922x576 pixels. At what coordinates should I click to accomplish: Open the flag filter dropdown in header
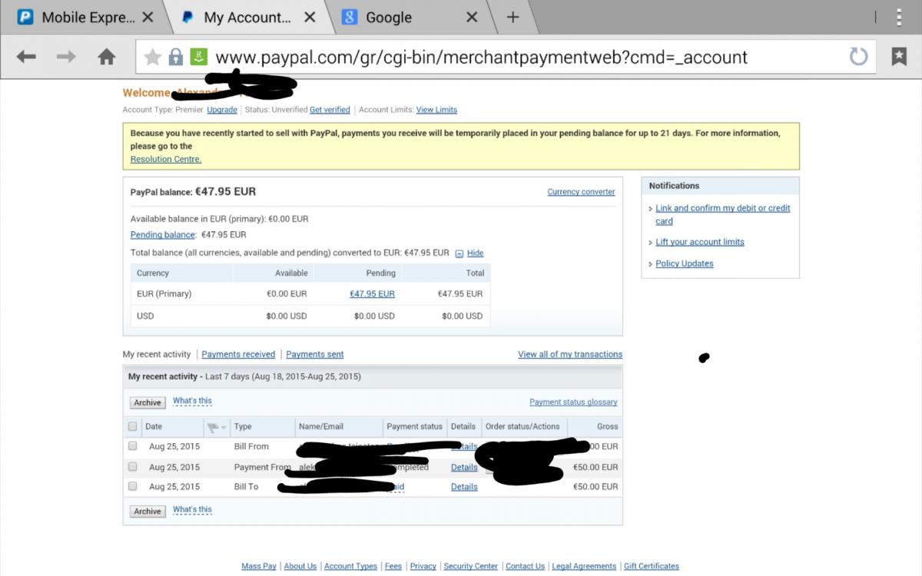tap(217, 427)
